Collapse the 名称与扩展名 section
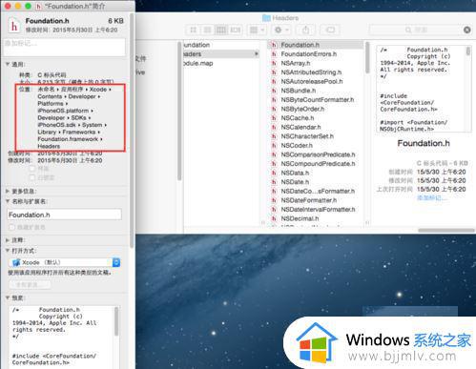The height and width of the screenshot is (369, 476). click(x=8, y=201)
